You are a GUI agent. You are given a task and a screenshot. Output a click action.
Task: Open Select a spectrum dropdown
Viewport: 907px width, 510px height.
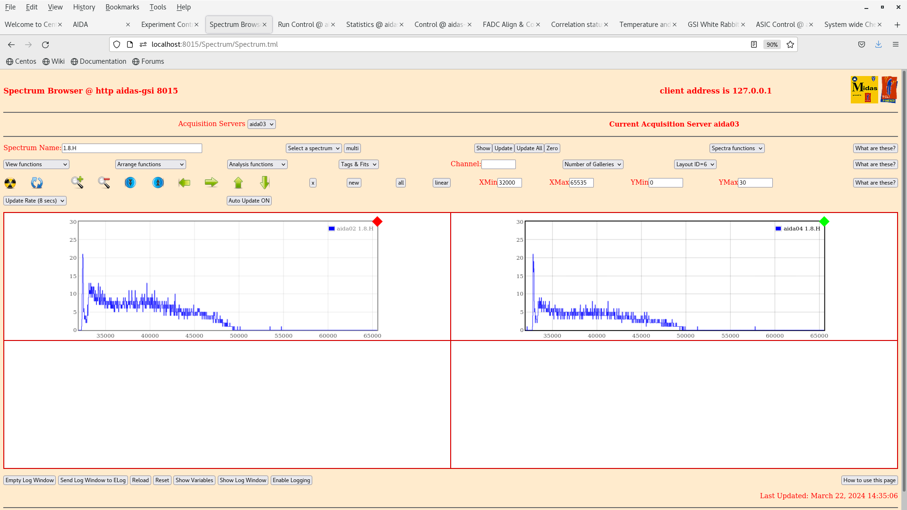pyautogui.click(x=314, y=148)
